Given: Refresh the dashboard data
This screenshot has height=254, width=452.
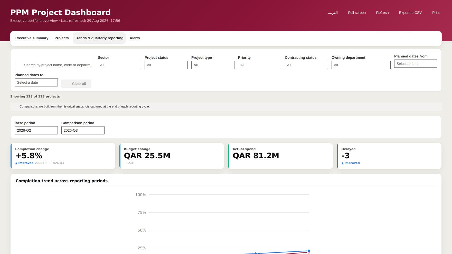Looking at the screenshot, I should pos(382,13).
